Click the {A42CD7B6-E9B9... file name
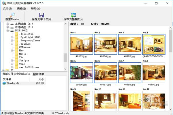 point(154,56)
